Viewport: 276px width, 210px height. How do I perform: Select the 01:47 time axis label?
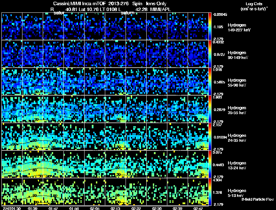[53, 208]
